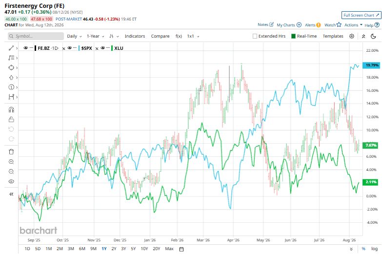Open the date range calendar icon
The width and height of the screenshot is (382, 257).
click(181, 249)
